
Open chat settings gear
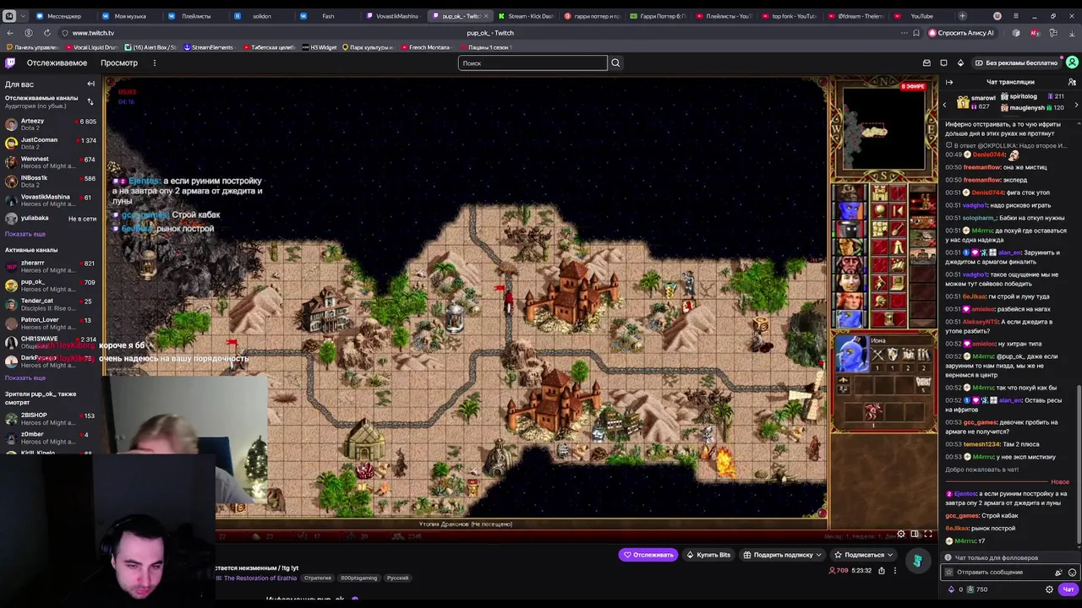pyautogui.click(x=1051, y=589)
